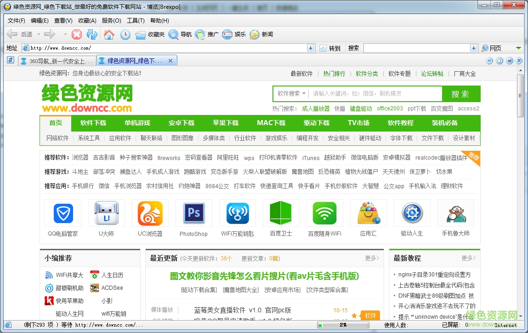Open the UC浏览器 download icon
The image size is (528, 333).
(x=150, y=213)
